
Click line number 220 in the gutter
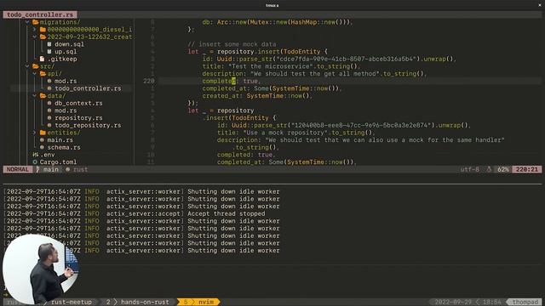click(x=149, y=81)
